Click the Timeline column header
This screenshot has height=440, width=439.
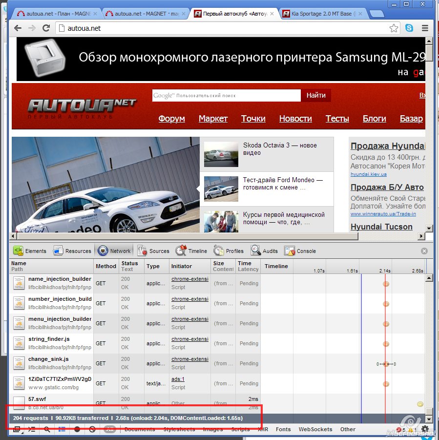(x=276, y=266)
